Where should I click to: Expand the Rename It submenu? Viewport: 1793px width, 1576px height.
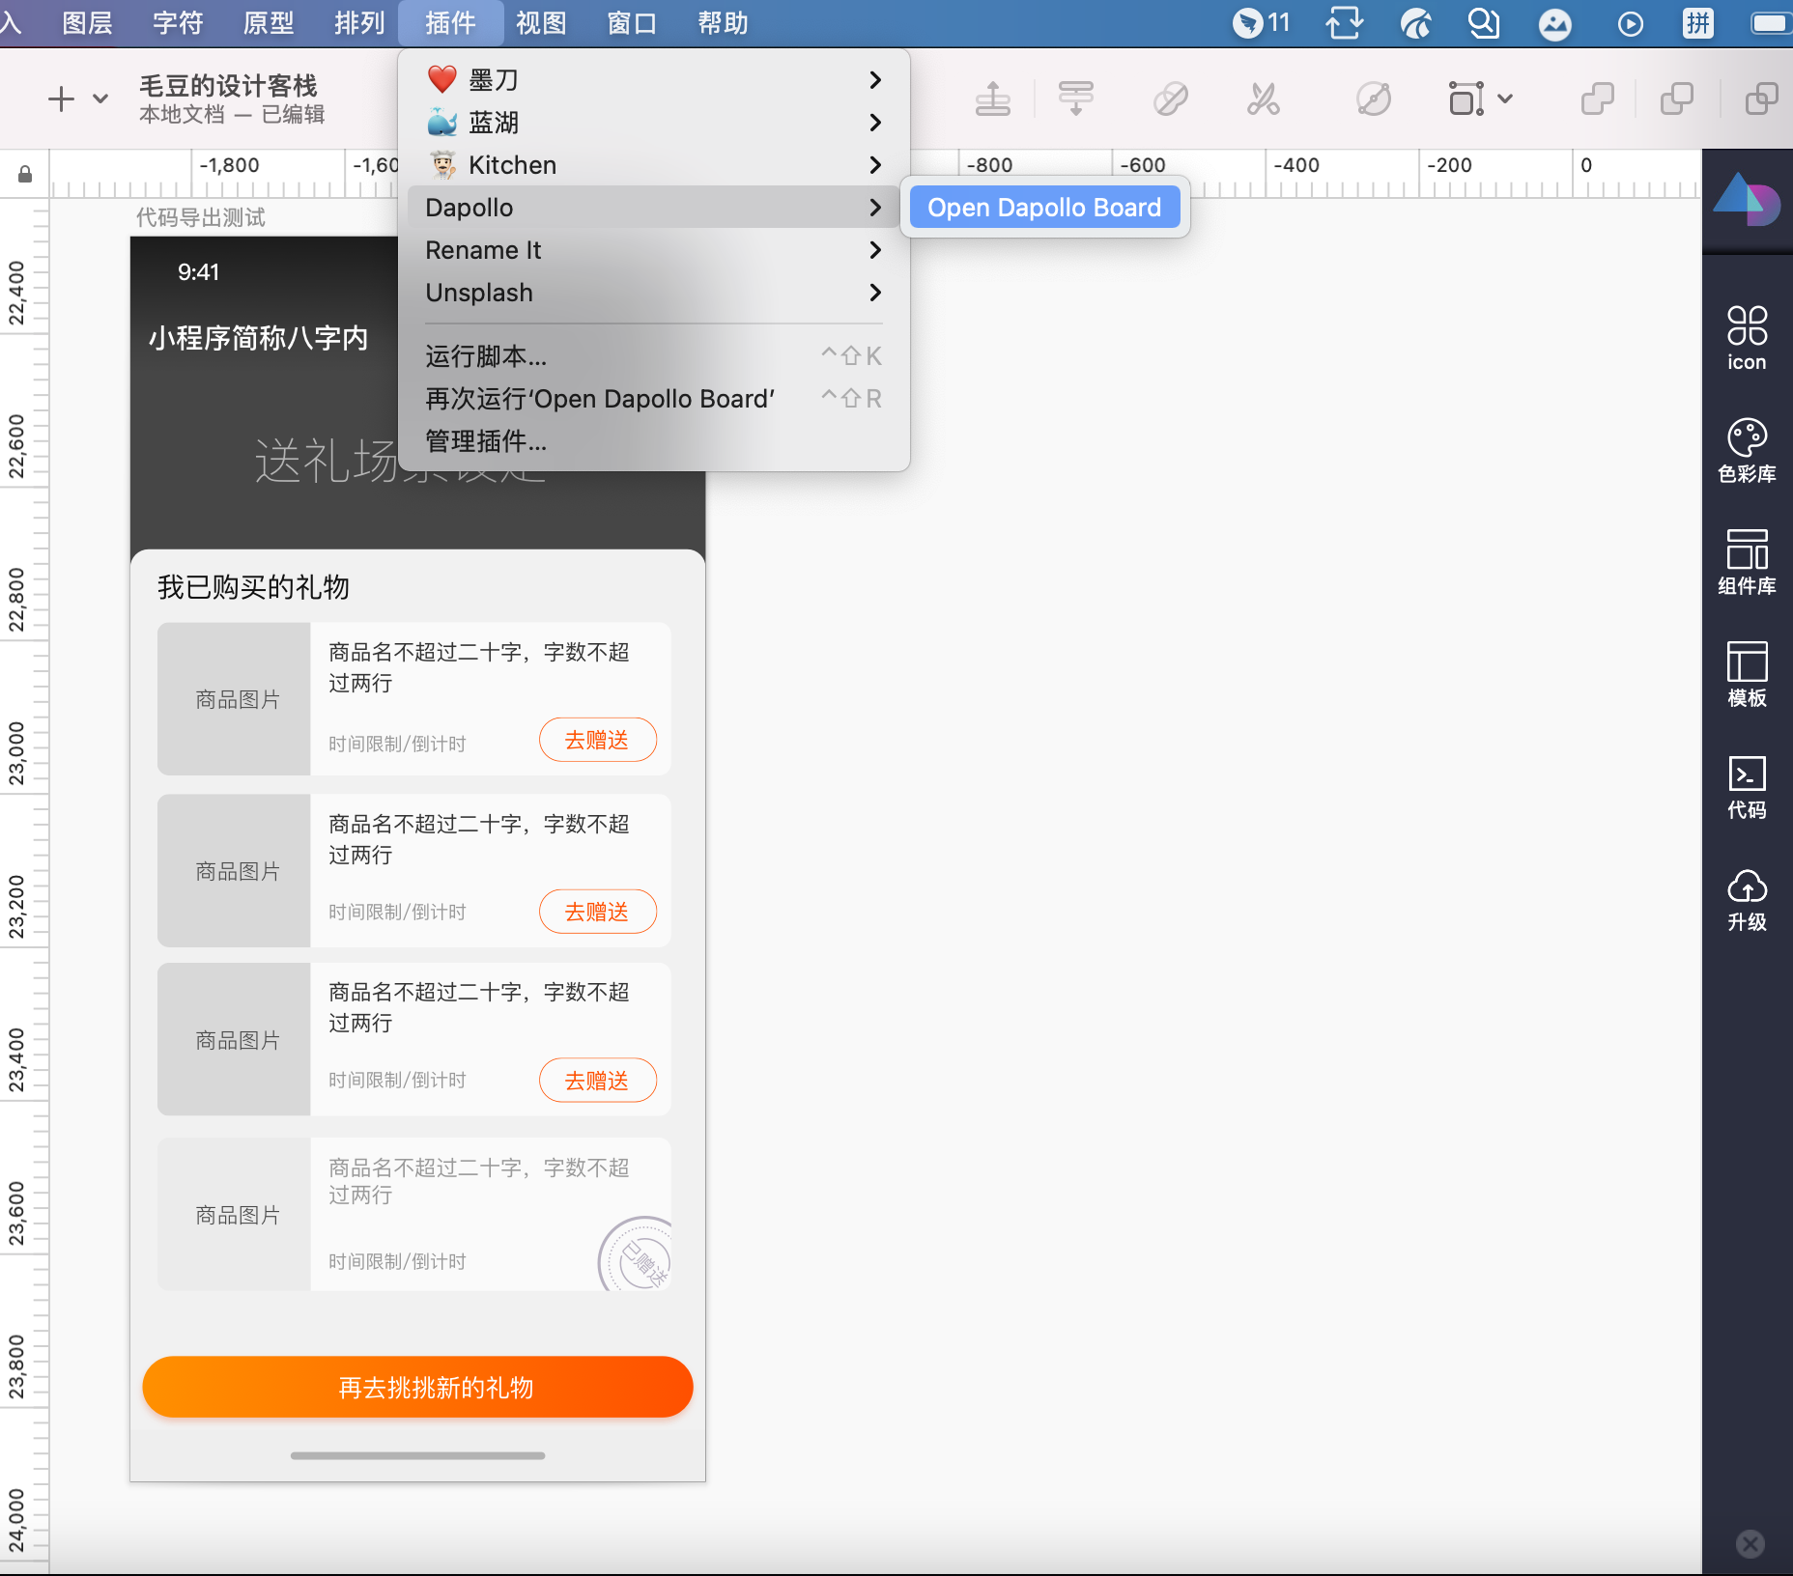tap(654, 250)
